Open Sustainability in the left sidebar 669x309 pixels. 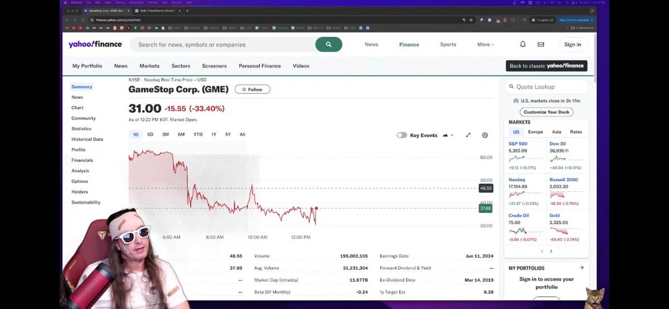pyautogui.click(x=86, y=202)
